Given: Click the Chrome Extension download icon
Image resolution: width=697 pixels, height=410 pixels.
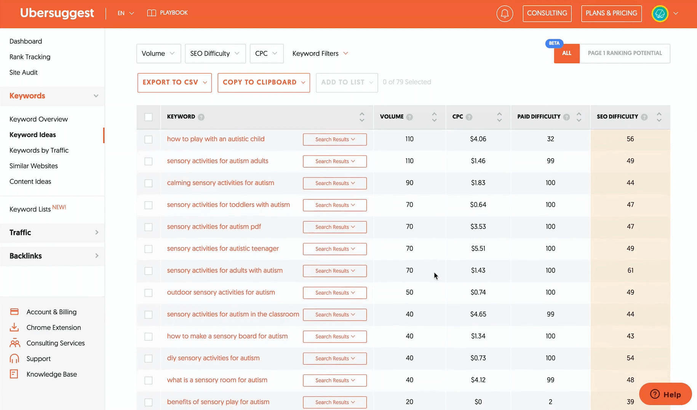Looking at the screenshot, I should [14, 327].
